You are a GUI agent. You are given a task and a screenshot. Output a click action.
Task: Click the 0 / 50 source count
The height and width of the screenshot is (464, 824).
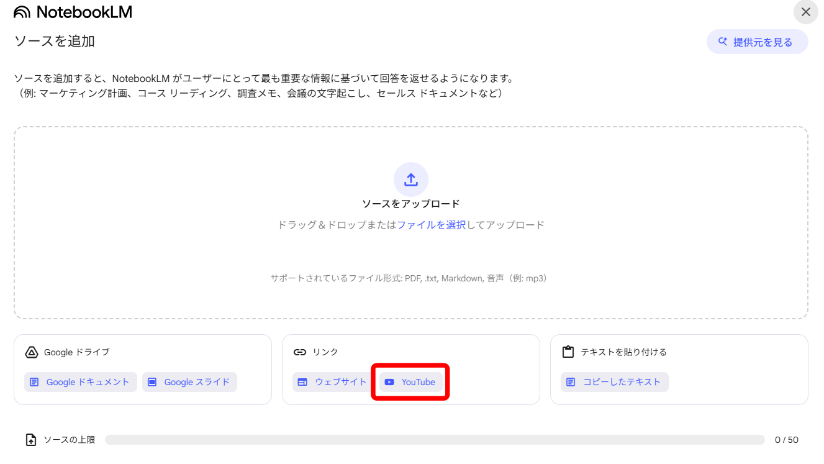pyautogui.click(x=787, y=440)
